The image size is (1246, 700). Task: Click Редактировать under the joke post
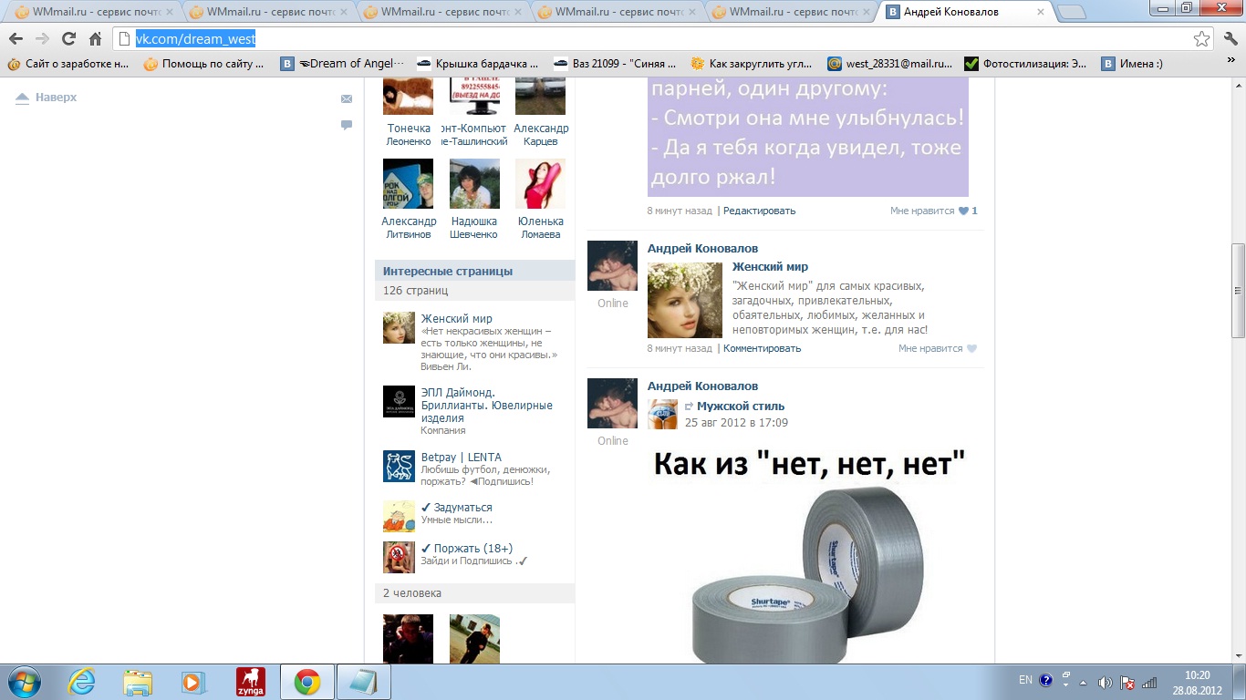(759, 211)
